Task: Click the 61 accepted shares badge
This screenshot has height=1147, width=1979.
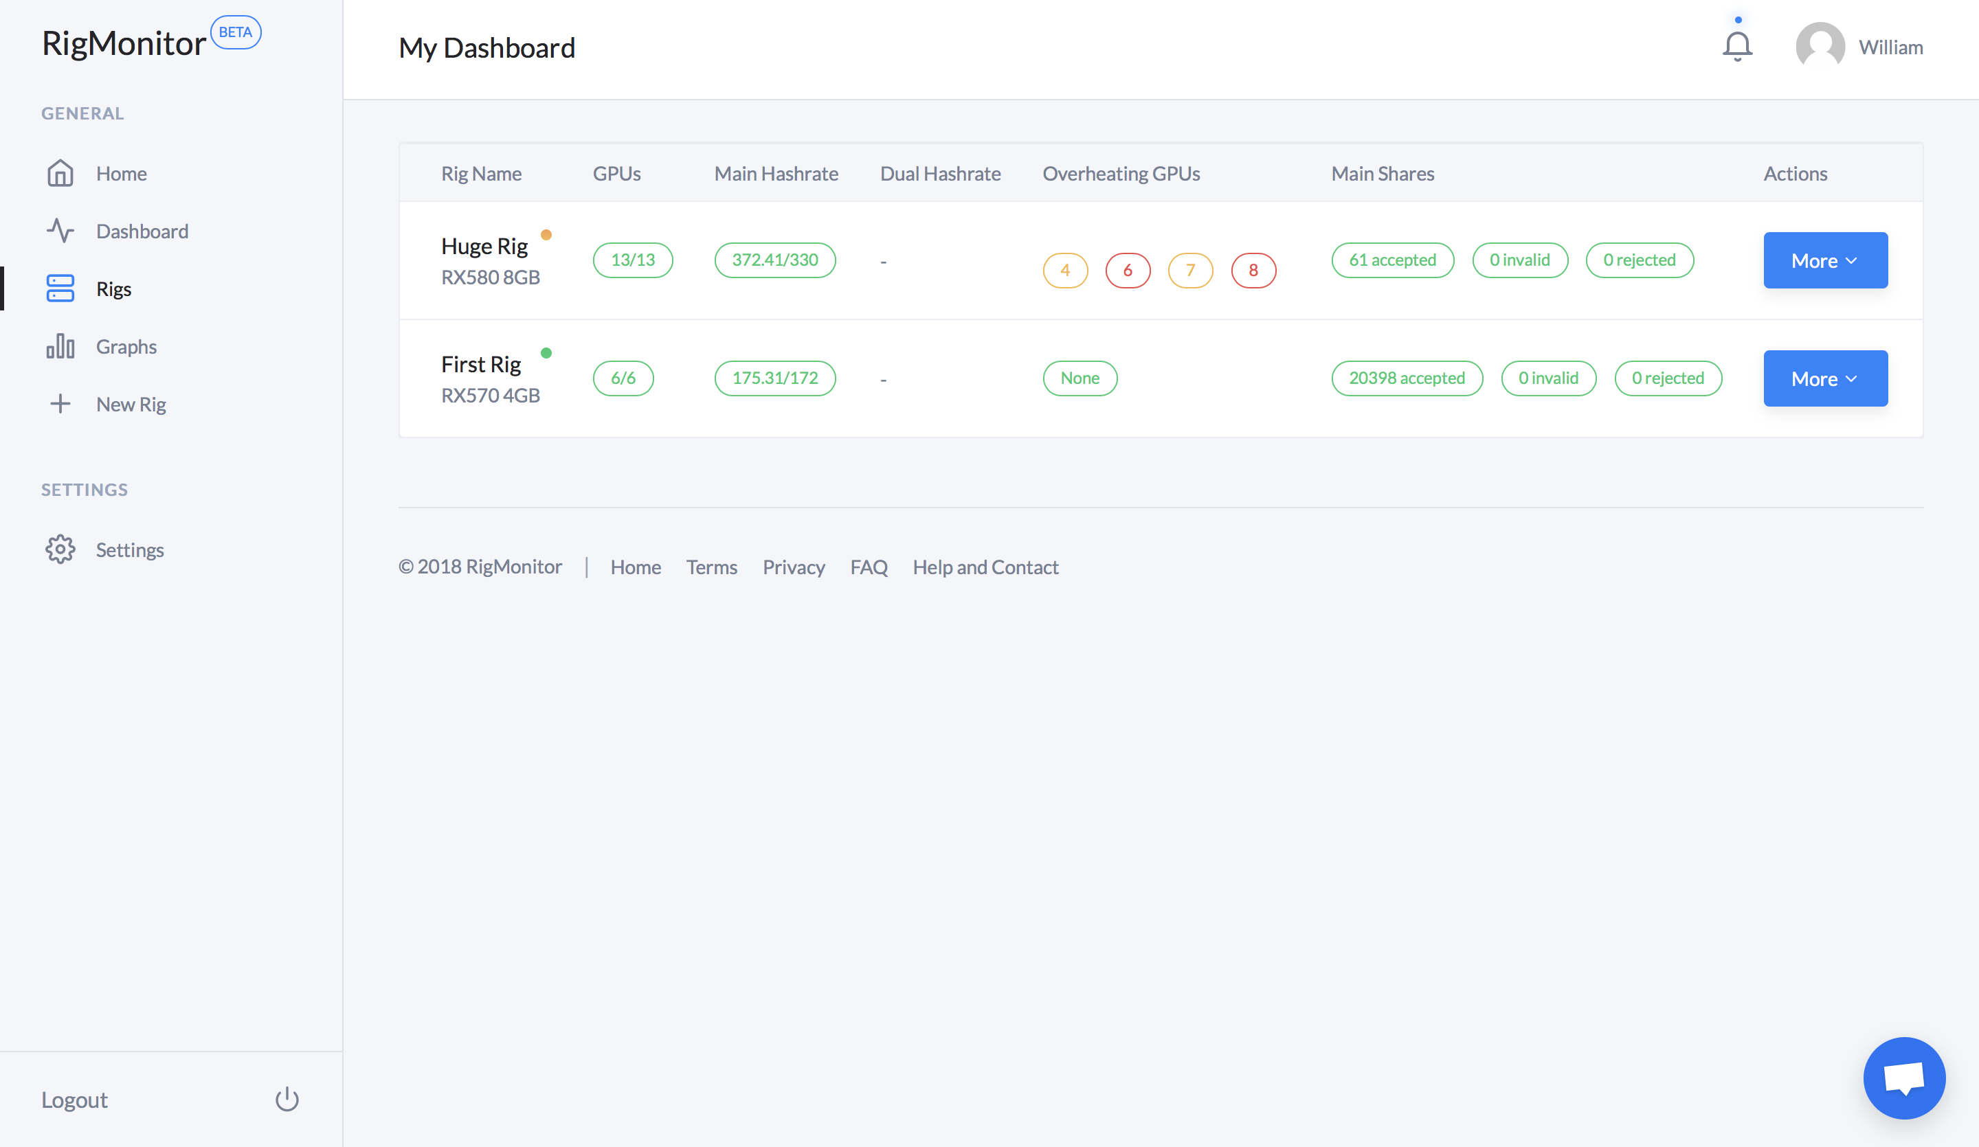Action: pyautogui.click(x=1392, y=260)
